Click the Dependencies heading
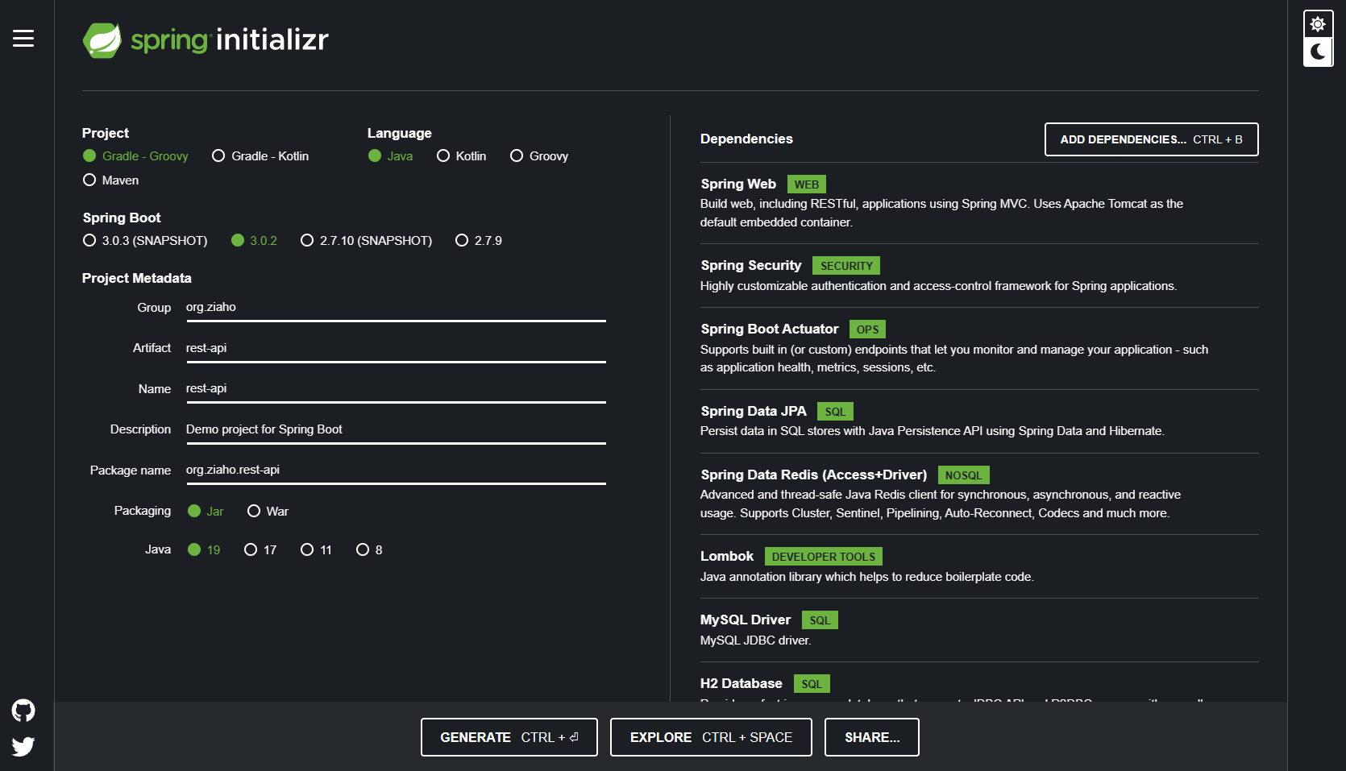 click(746, 139)
